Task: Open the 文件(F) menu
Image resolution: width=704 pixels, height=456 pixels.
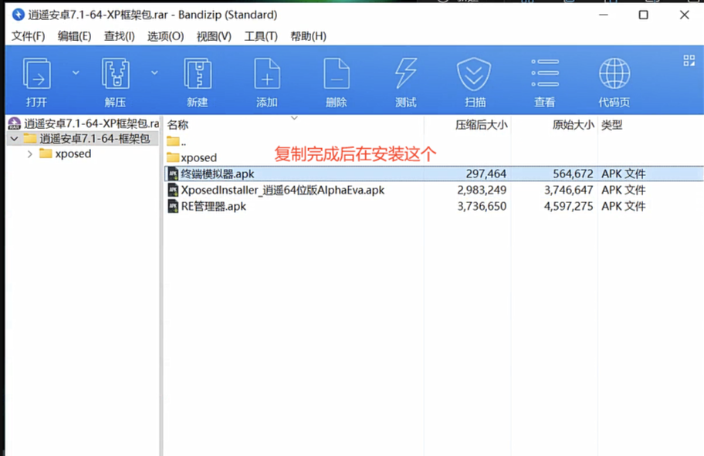Action: point(28,36)
